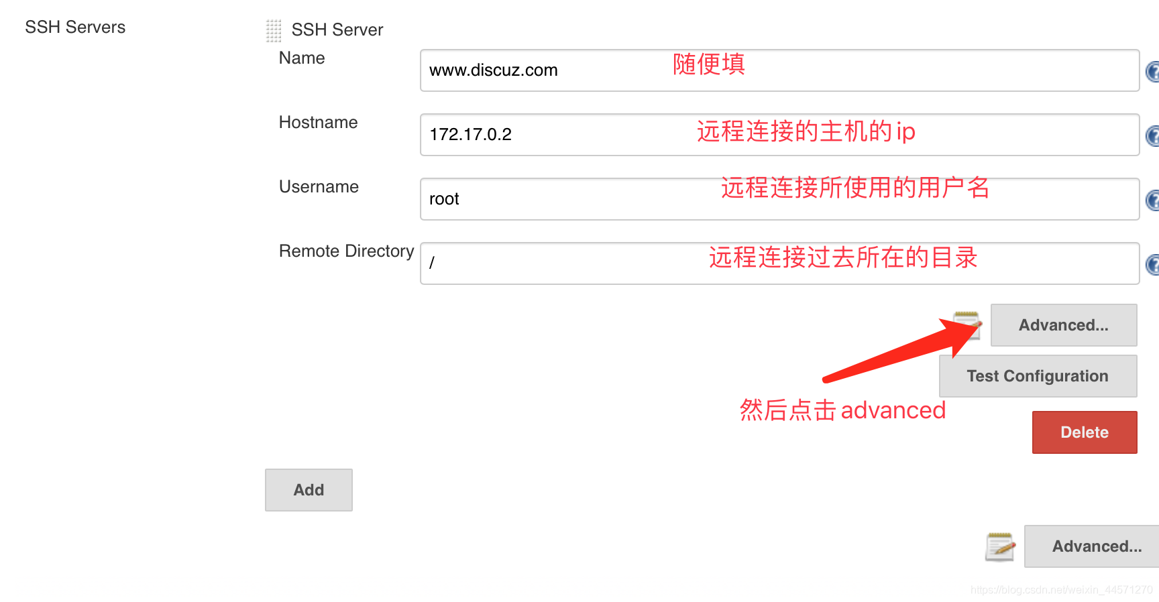Click the Test Configuration button
Screen dimensions: 1159x602
[x=1038, y=376]
